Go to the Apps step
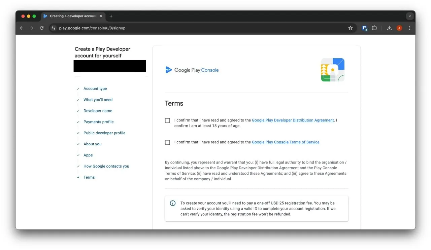The height and width of the screenshot is (250, 431). [x=88, y=155]
